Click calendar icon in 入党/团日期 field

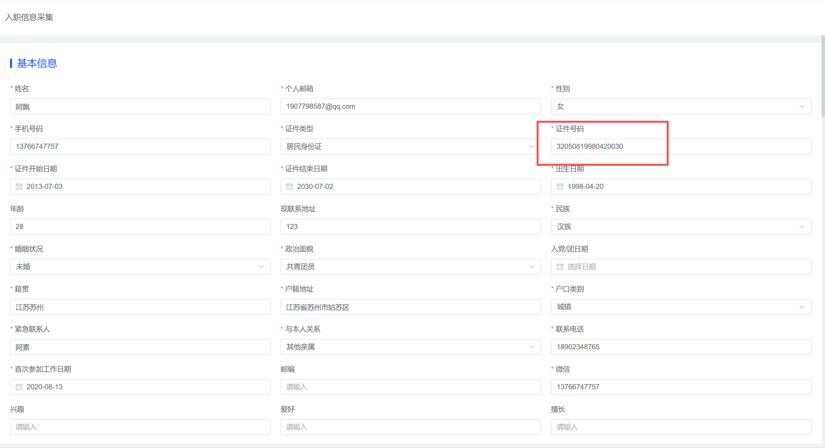coord(560,267)
